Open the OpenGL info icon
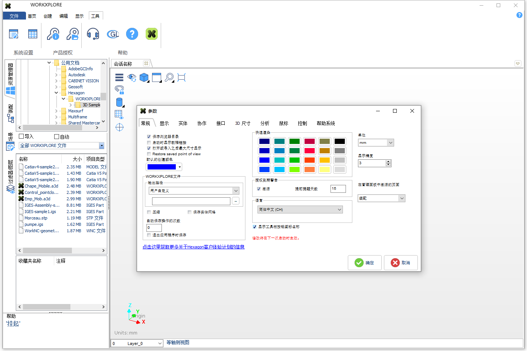The width and height of the screenshot is (527, 351). click(x=113, y=34)
